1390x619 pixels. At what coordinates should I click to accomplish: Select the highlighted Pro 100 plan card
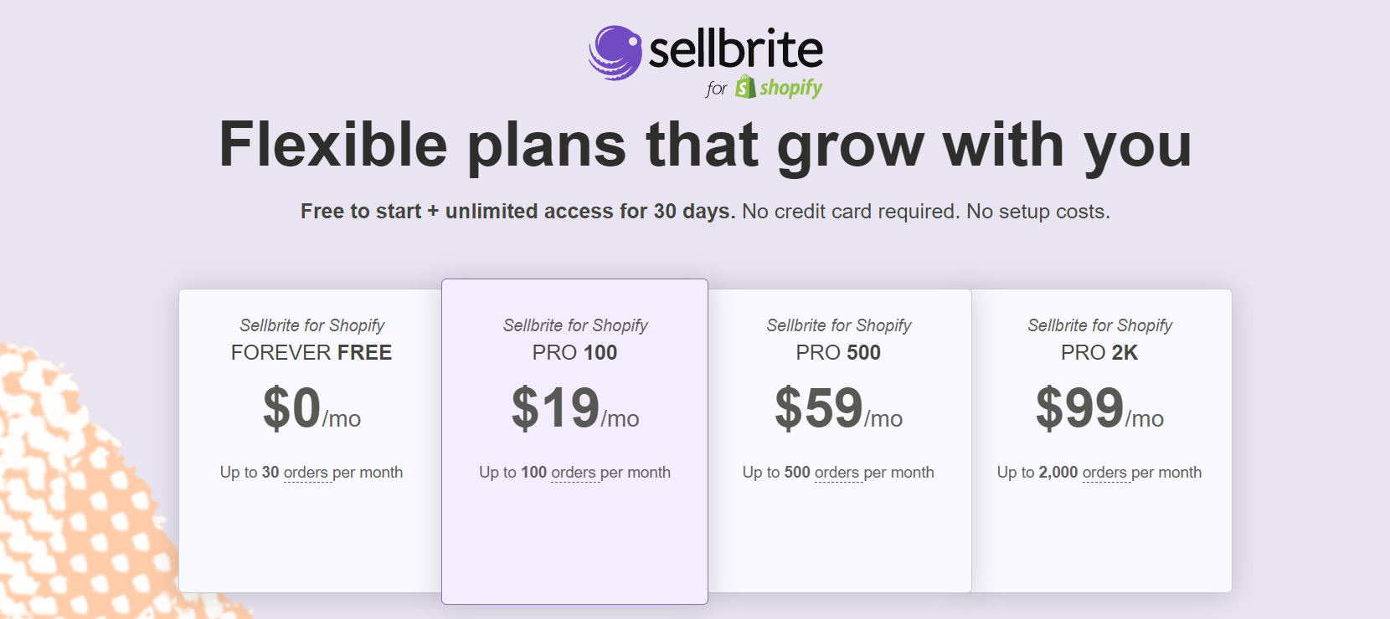coord(574,441)
